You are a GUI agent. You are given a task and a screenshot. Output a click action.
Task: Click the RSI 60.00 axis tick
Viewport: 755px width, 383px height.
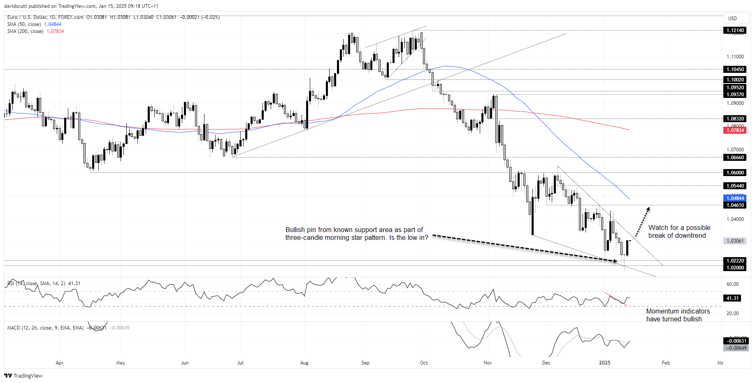(x=733, y=284)
